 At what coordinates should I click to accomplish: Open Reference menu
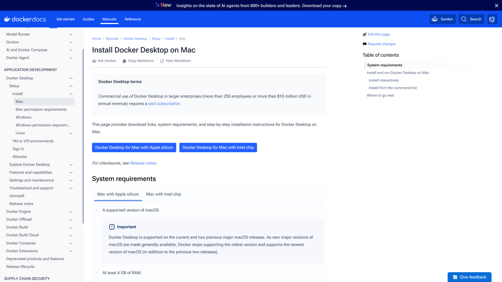click(133, 19)
